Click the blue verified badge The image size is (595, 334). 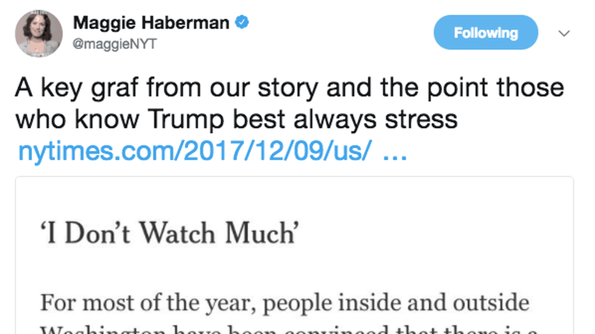[x=242, y=22]
